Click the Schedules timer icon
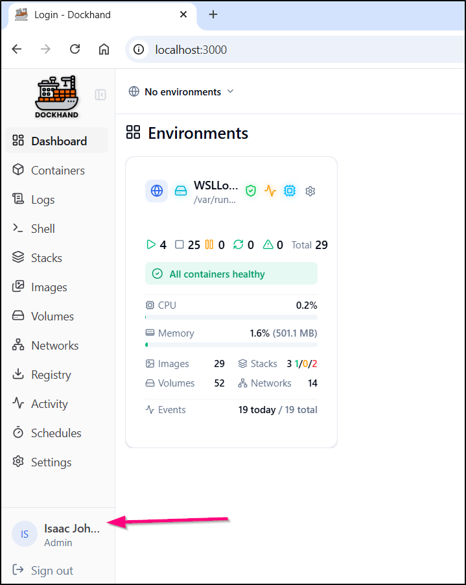466x585 pixels. point(18,433)
